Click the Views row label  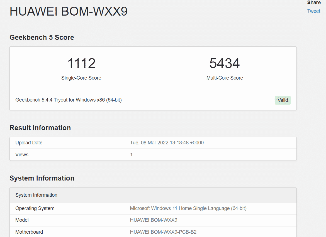click(x=22, y=155)
